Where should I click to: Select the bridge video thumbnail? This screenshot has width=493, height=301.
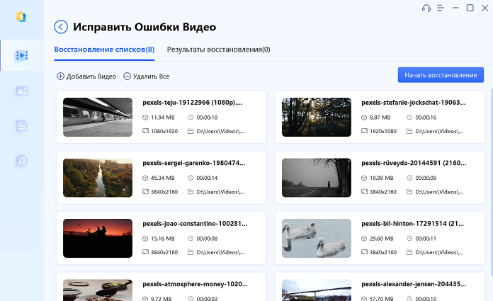pos(317,290)
